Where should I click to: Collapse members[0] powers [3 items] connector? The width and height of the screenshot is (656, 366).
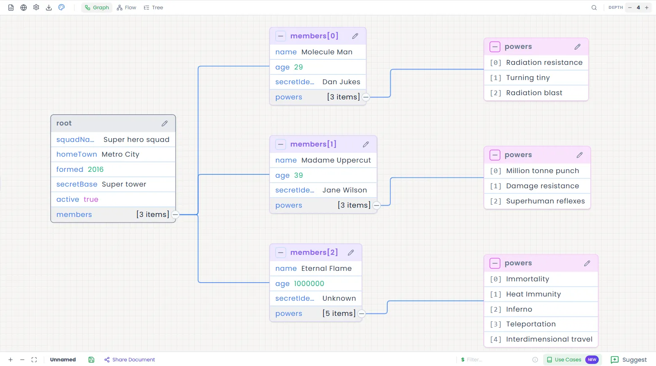pos(366,97)
